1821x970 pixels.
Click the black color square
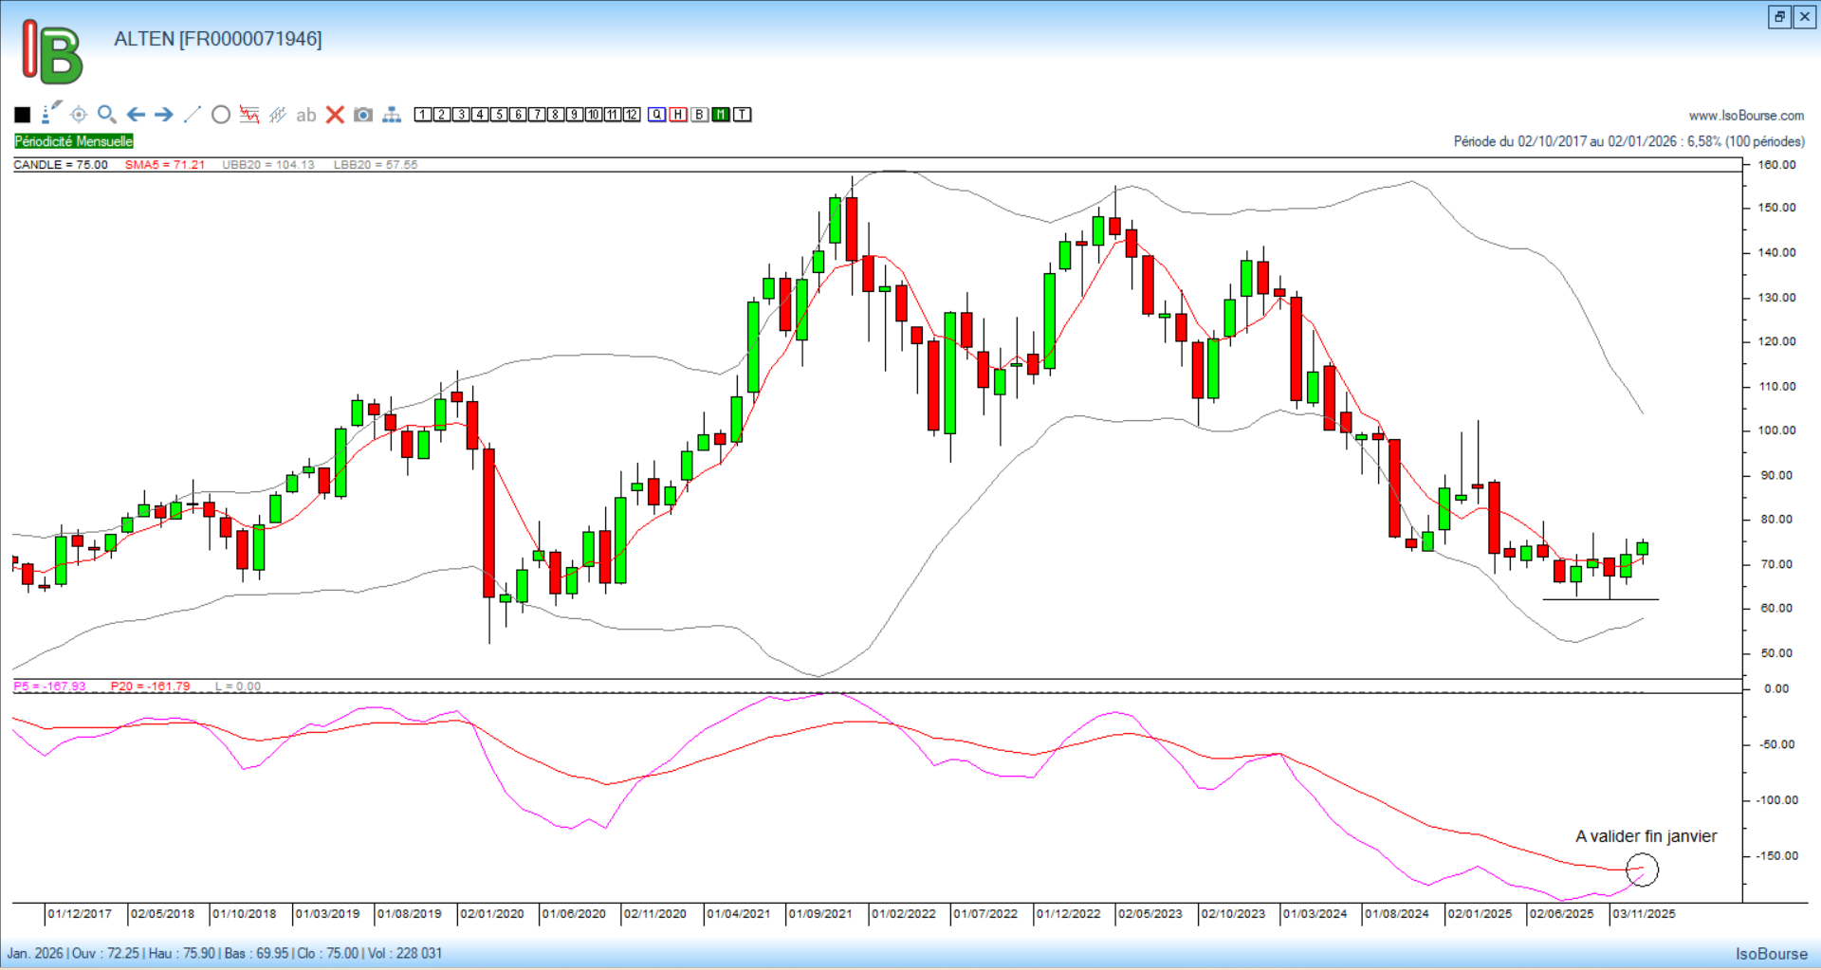tap(23, 115)
